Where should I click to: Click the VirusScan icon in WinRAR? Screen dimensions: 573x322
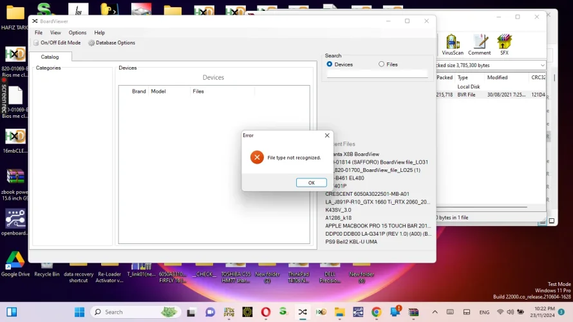click(x=452, y=44)
